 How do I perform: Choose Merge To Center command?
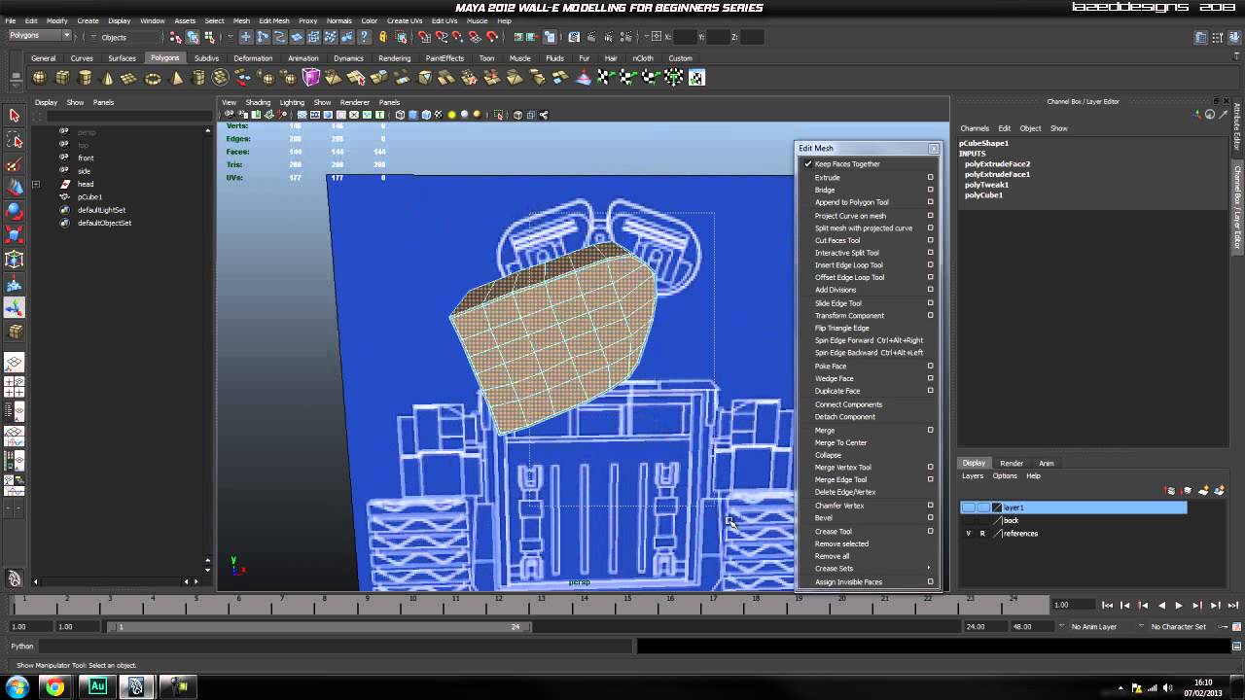coord(840,443)
